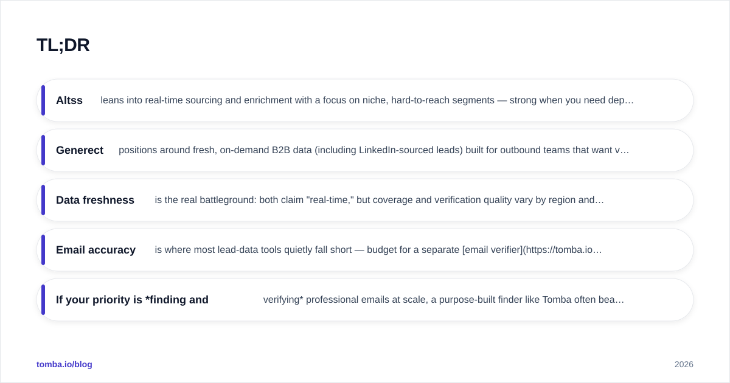Viewport: 730px width, 383px height.
Task: Click the TL;DR heading
Action: pos(63,45)
